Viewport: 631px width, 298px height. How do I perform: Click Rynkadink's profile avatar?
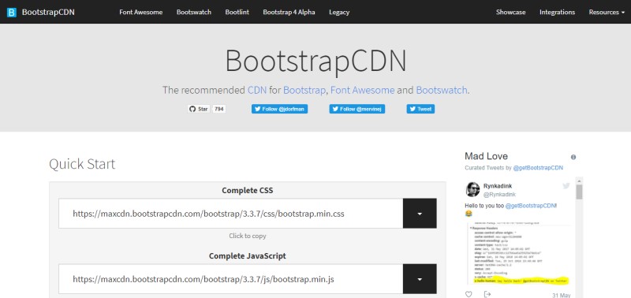pyautogui.click(x=472, y=189)
